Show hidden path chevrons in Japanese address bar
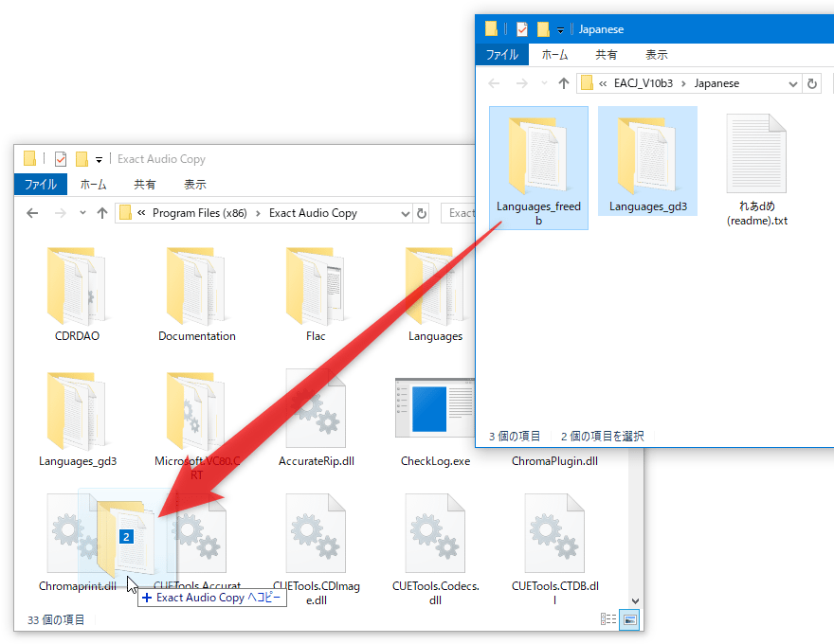The image size is (834, 644). click(603, 84)
